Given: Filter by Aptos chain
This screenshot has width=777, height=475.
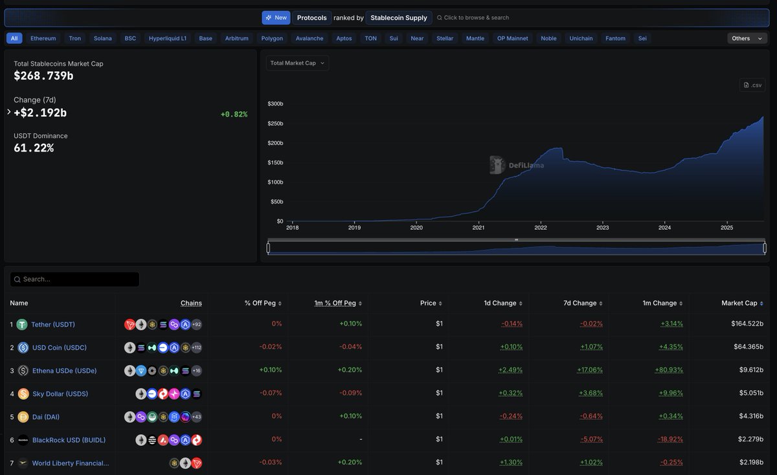Looking at the screenshot, I should point(344,38).
